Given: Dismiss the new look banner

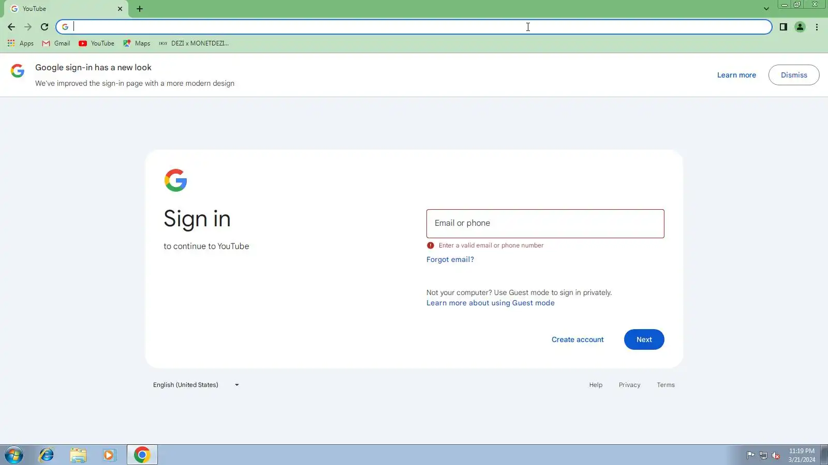Looking at the screenshot, I should point(794,75).
